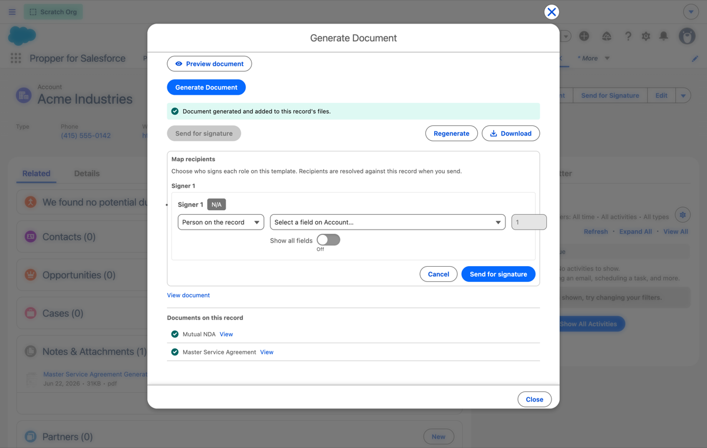Image resolution: width=707 pixels, height=448 pixels.
Task: Click the Show All Activities button
Action: pyautogui.click(x=588, y=324)
